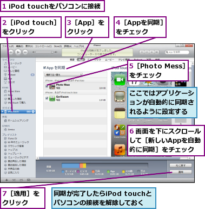The height and width of the screenshot is (209, 205).
Task: Open the app sort order dropdown
Action: click(63, 75)
